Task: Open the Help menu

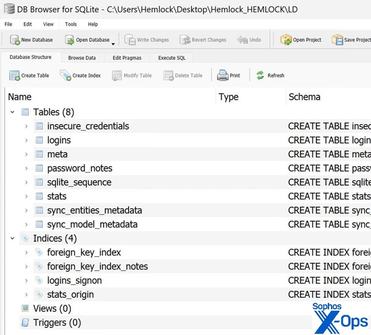Action: (93, 24)
